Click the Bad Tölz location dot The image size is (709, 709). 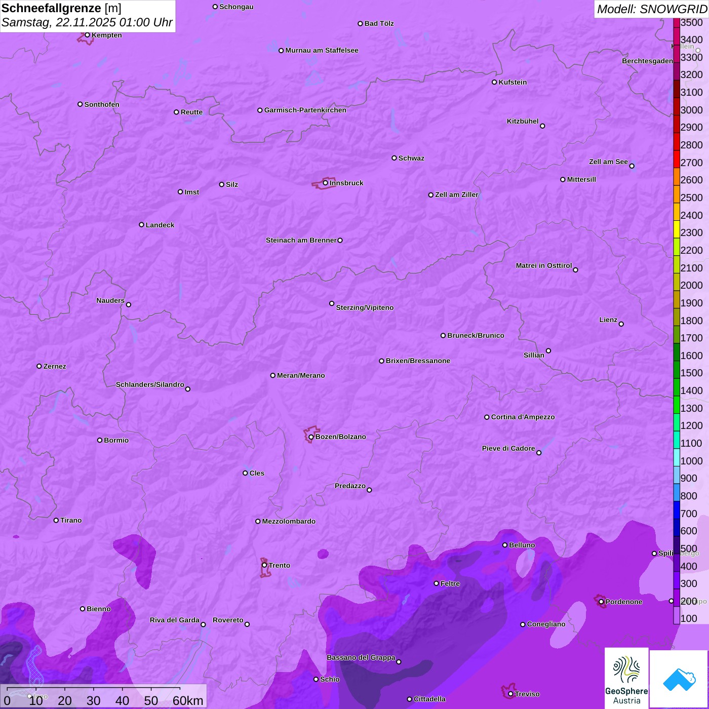click(x=361, y=24)
